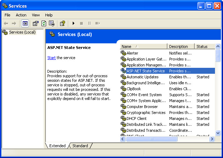Open Properties from the toolbar

35,23
